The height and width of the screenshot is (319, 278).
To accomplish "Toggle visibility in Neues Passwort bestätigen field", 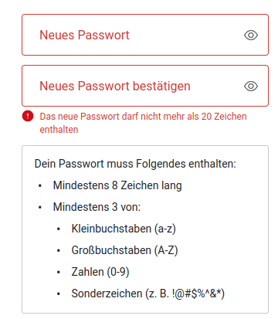I will (x=251, y=86).
